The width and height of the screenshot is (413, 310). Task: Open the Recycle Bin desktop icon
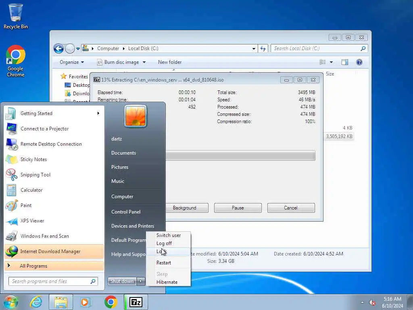[16, 16]
